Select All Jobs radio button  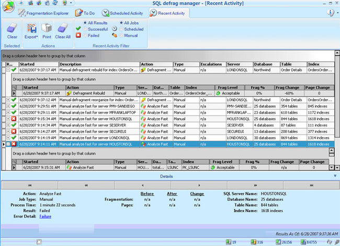121,23
